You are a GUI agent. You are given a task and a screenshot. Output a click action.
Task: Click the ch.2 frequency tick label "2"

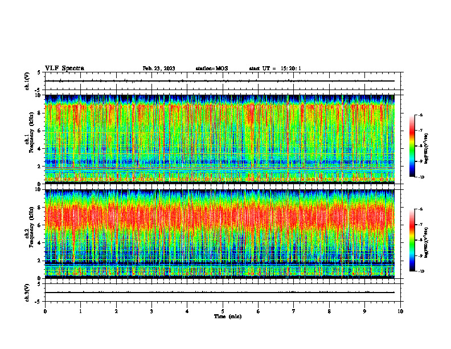(40, 261)
